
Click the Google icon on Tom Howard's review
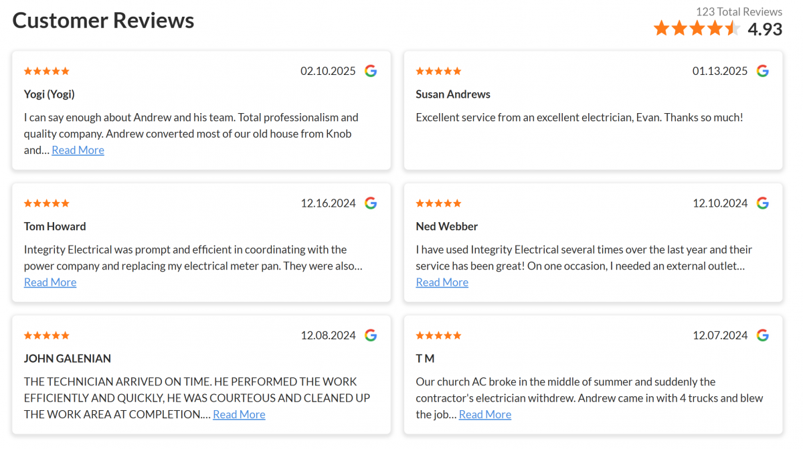[371, 203]
